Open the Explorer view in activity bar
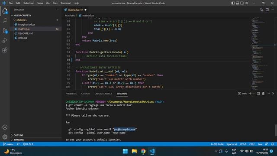This screenshot has width=277, height=156. coord(5,11)
